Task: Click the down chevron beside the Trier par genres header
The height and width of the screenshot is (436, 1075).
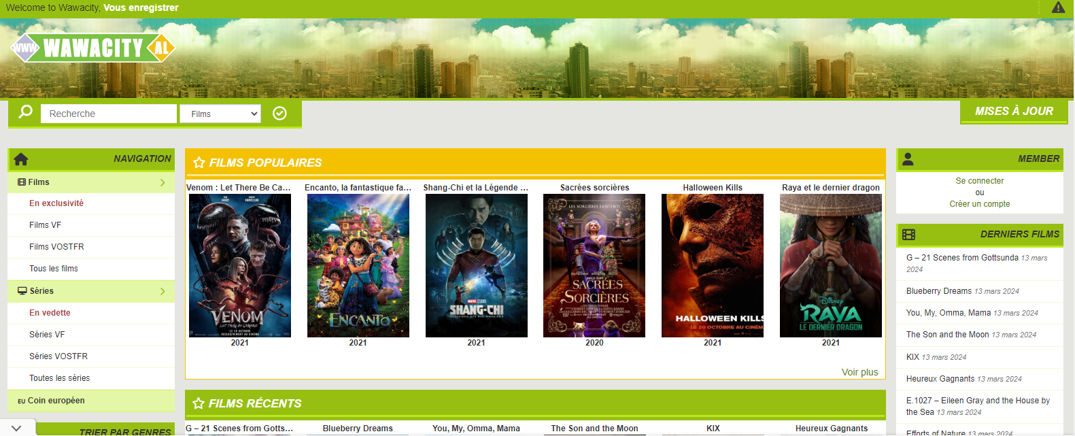Action: point(16,429)
